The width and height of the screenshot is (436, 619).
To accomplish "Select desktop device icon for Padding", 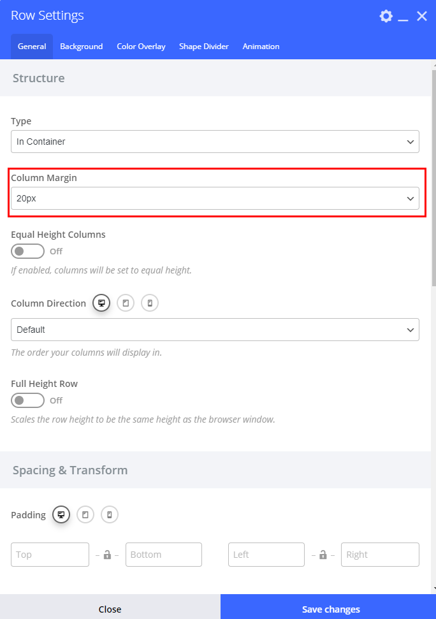I will tap(61, 515).
